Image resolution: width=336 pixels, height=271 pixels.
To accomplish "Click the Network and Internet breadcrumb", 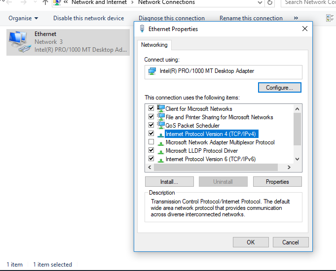I will 99,2.
